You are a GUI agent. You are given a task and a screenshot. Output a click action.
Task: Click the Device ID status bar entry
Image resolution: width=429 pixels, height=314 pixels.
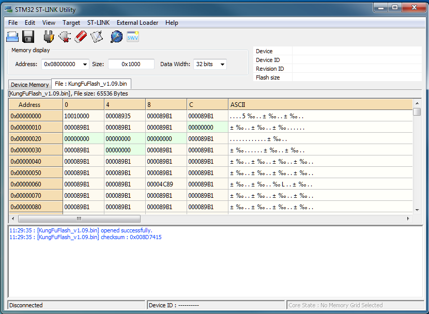(216, 305)
